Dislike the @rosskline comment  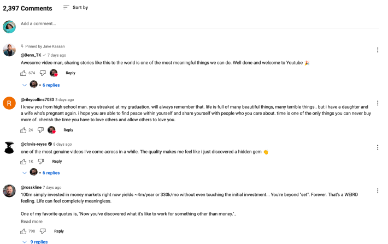point(43,231)
